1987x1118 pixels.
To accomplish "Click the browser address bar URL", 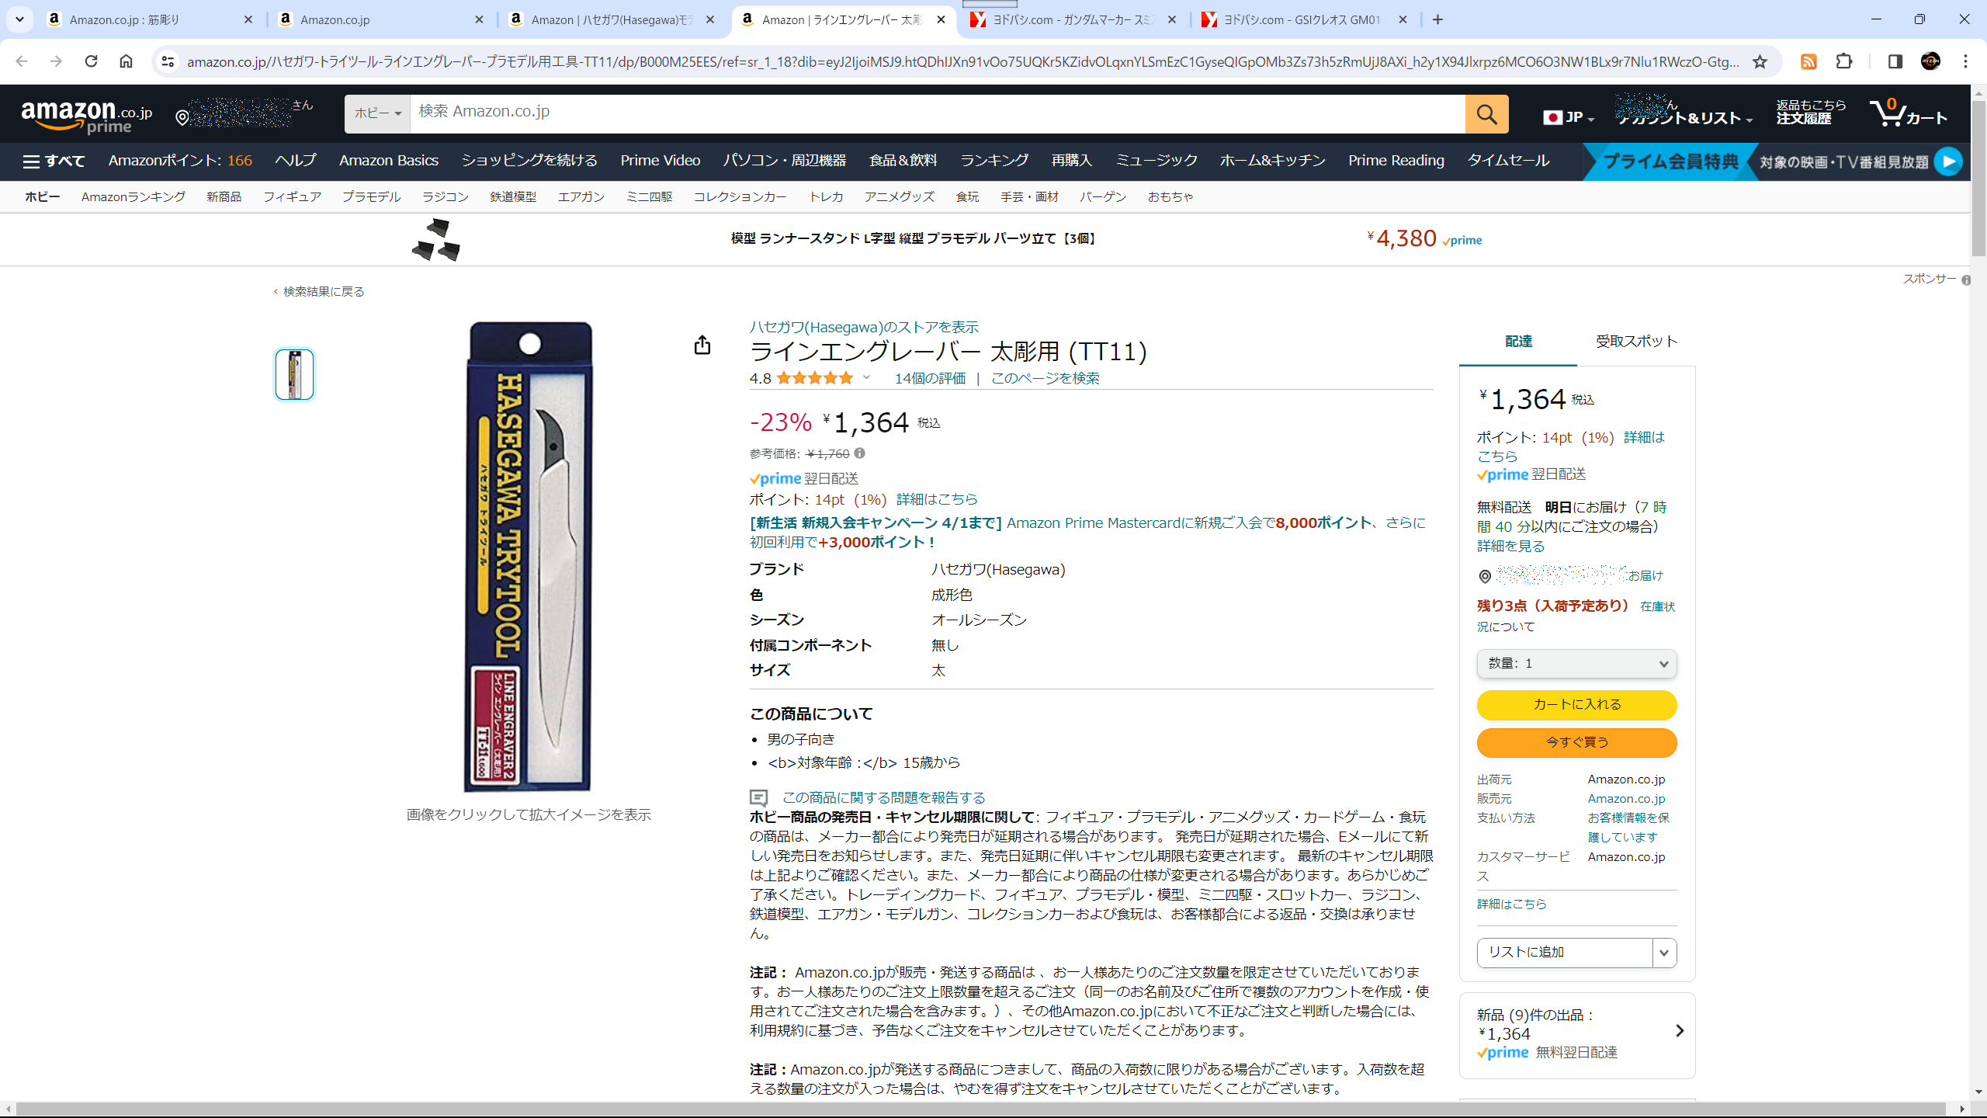I will 962,61.
